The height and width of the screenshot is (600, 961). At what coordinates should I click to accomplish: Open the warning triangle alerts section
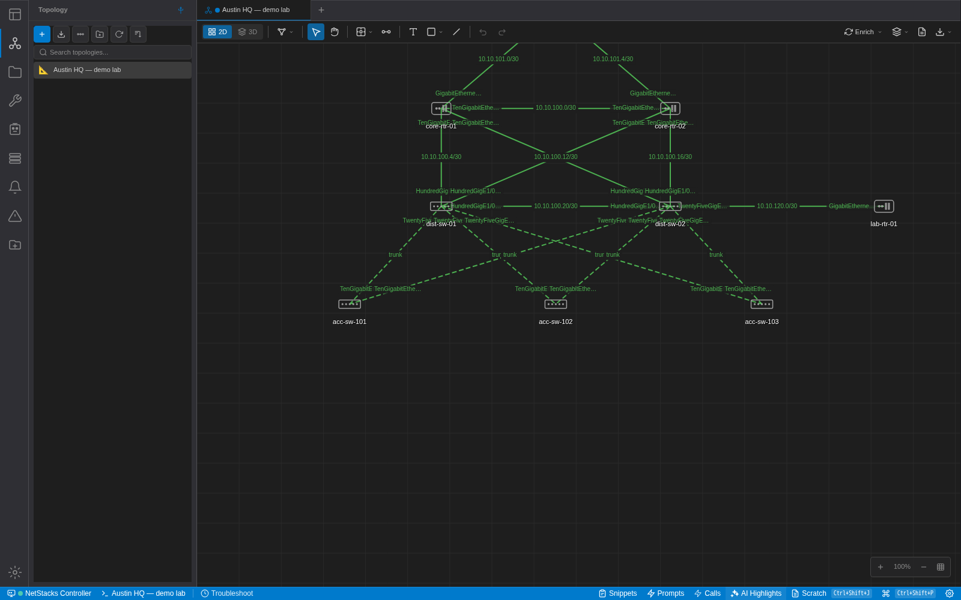click(x=15, y=216)
